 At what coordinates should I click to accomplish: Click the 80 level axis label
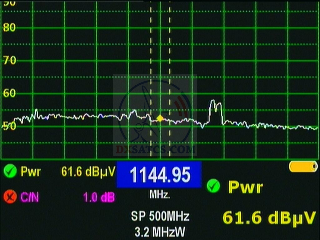[9, 28]
